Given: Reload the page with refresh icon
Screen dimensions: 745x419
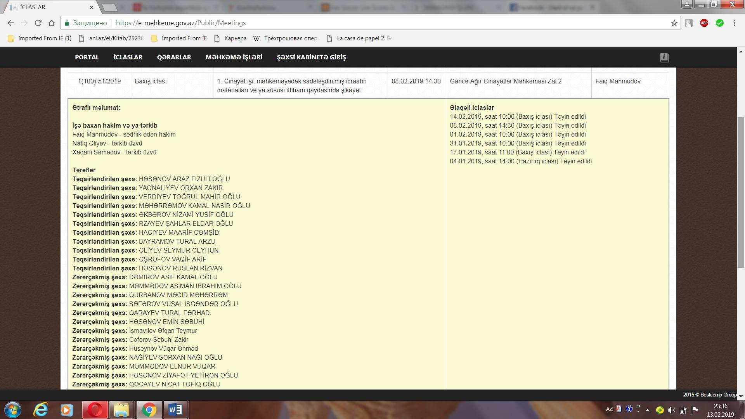Looking at the screenshot, I should [38, 23].
